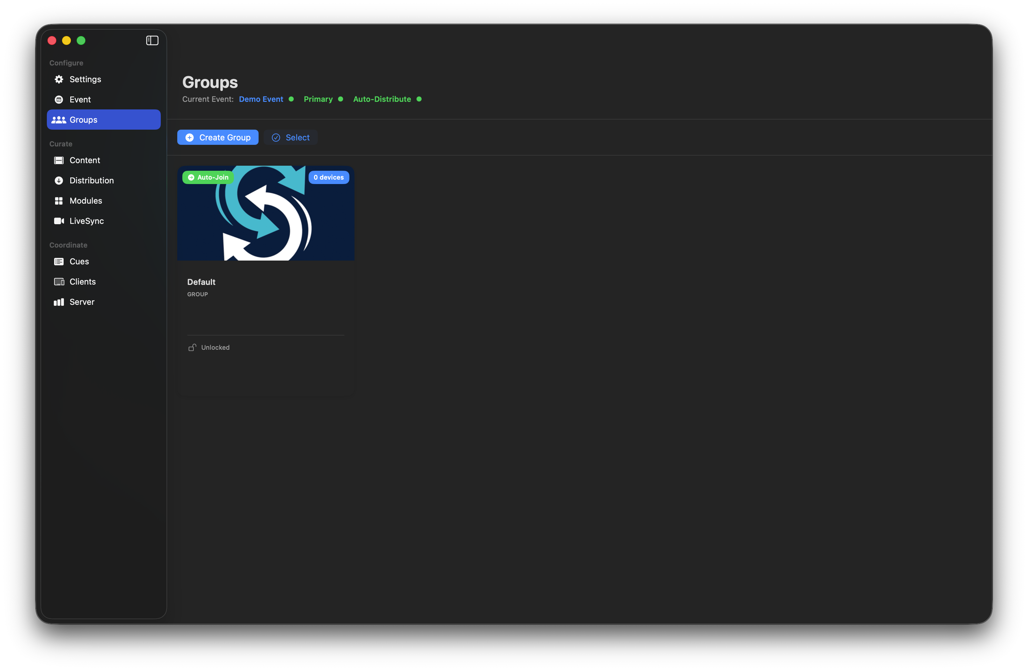Click the Content film icon

[x=59, y=161]
